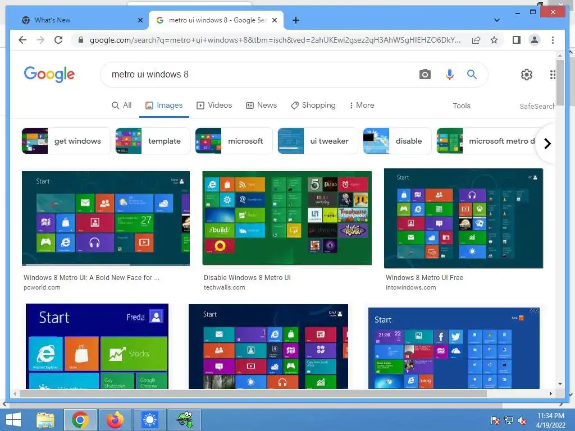Click the vertical page scrollbar thumb
The width and height of the screenshot is (575, 431).
[x=560, y=82]
